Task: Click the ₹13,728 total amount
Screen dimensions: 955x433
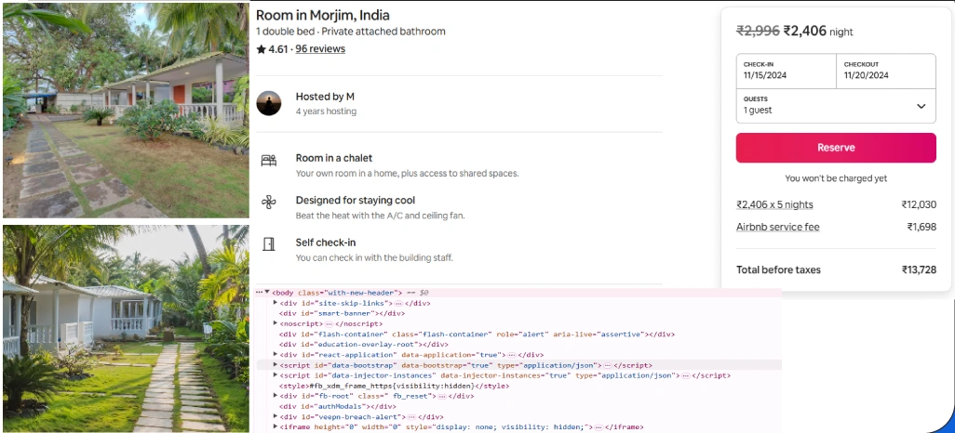Action: coord(919,270)
